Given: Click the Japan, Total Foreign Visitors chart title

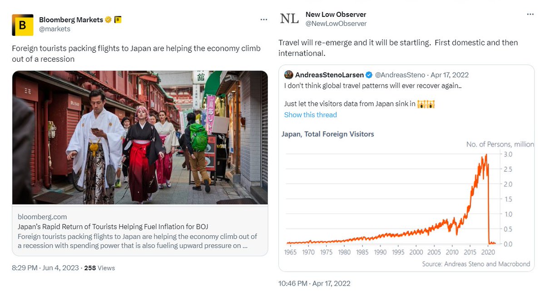Looking at the screenshot, I should (x=328, y=134).
